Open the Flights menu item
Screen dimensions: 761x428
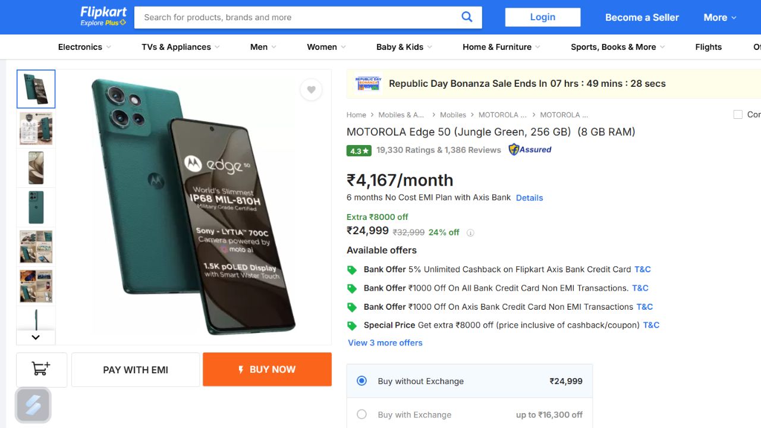[x=708, y=47]
